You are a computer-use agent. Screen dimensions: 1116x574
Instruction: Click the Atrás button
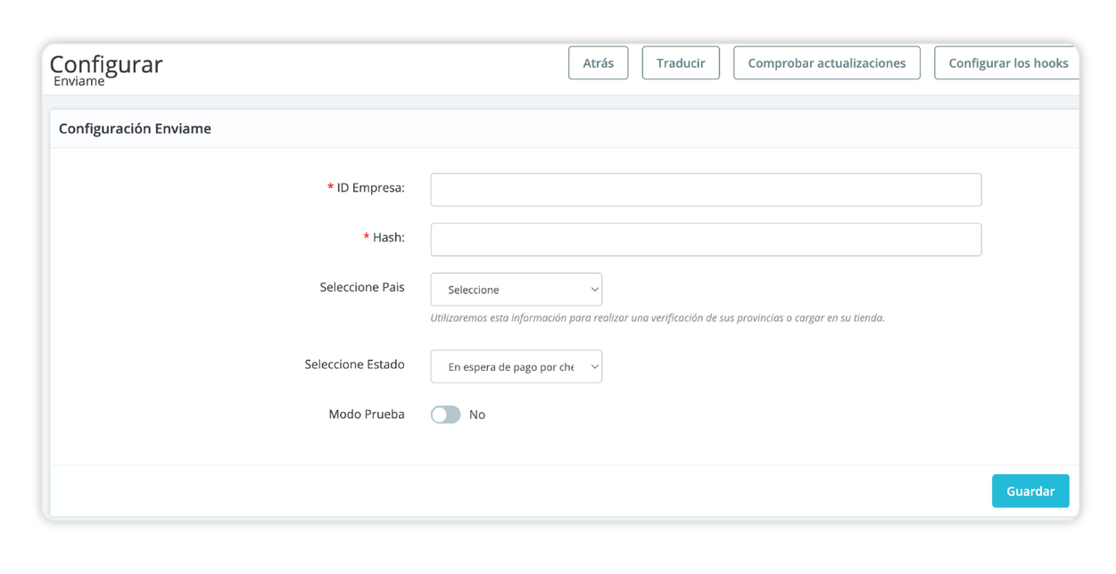pyautogui.click(x=598, y=63)
